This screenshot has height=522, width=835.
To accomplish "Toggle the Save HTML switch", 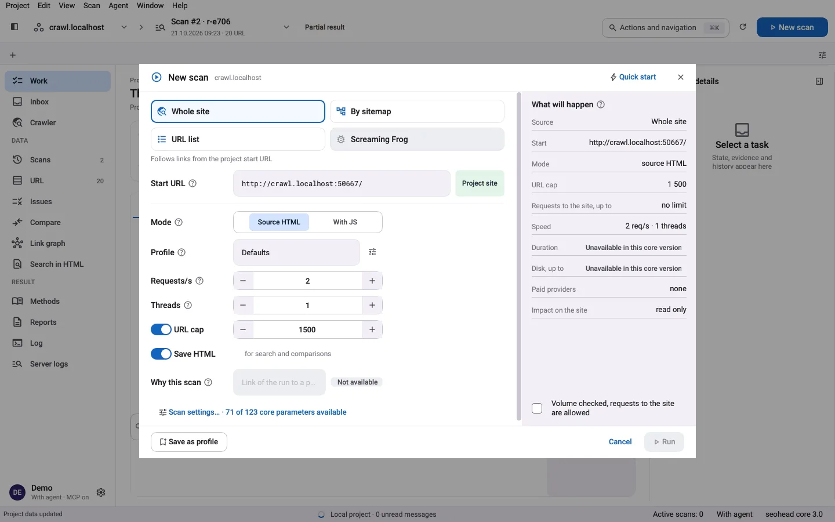I will tap(161, 354).
